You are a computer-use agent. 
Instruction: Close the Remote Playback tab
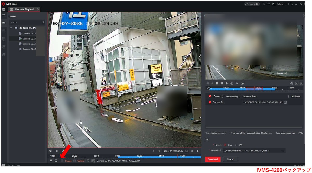38,9
